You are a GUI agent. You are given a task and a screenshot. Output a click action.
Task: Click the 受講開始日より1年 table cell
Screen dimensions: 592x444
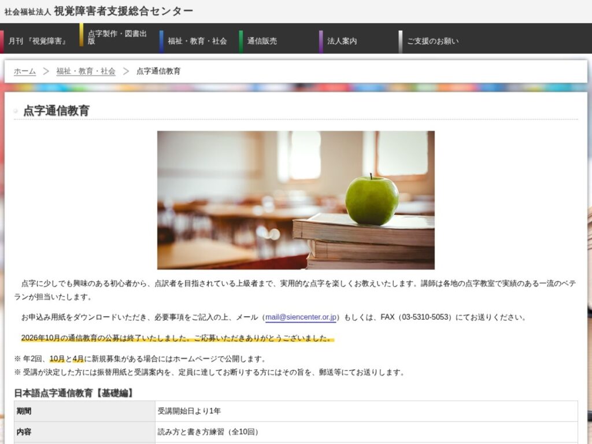click(x=367, y=411)
